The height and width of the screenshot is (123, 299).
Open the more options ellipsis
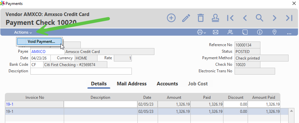[289, 34]
